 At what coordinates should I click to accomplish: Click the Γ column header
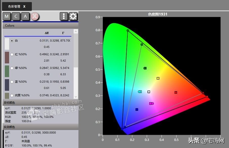point(63,33)
